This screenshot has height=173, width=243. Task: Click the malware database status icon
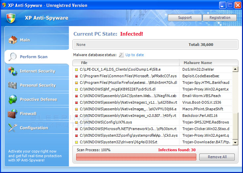(x=121, y=55)
